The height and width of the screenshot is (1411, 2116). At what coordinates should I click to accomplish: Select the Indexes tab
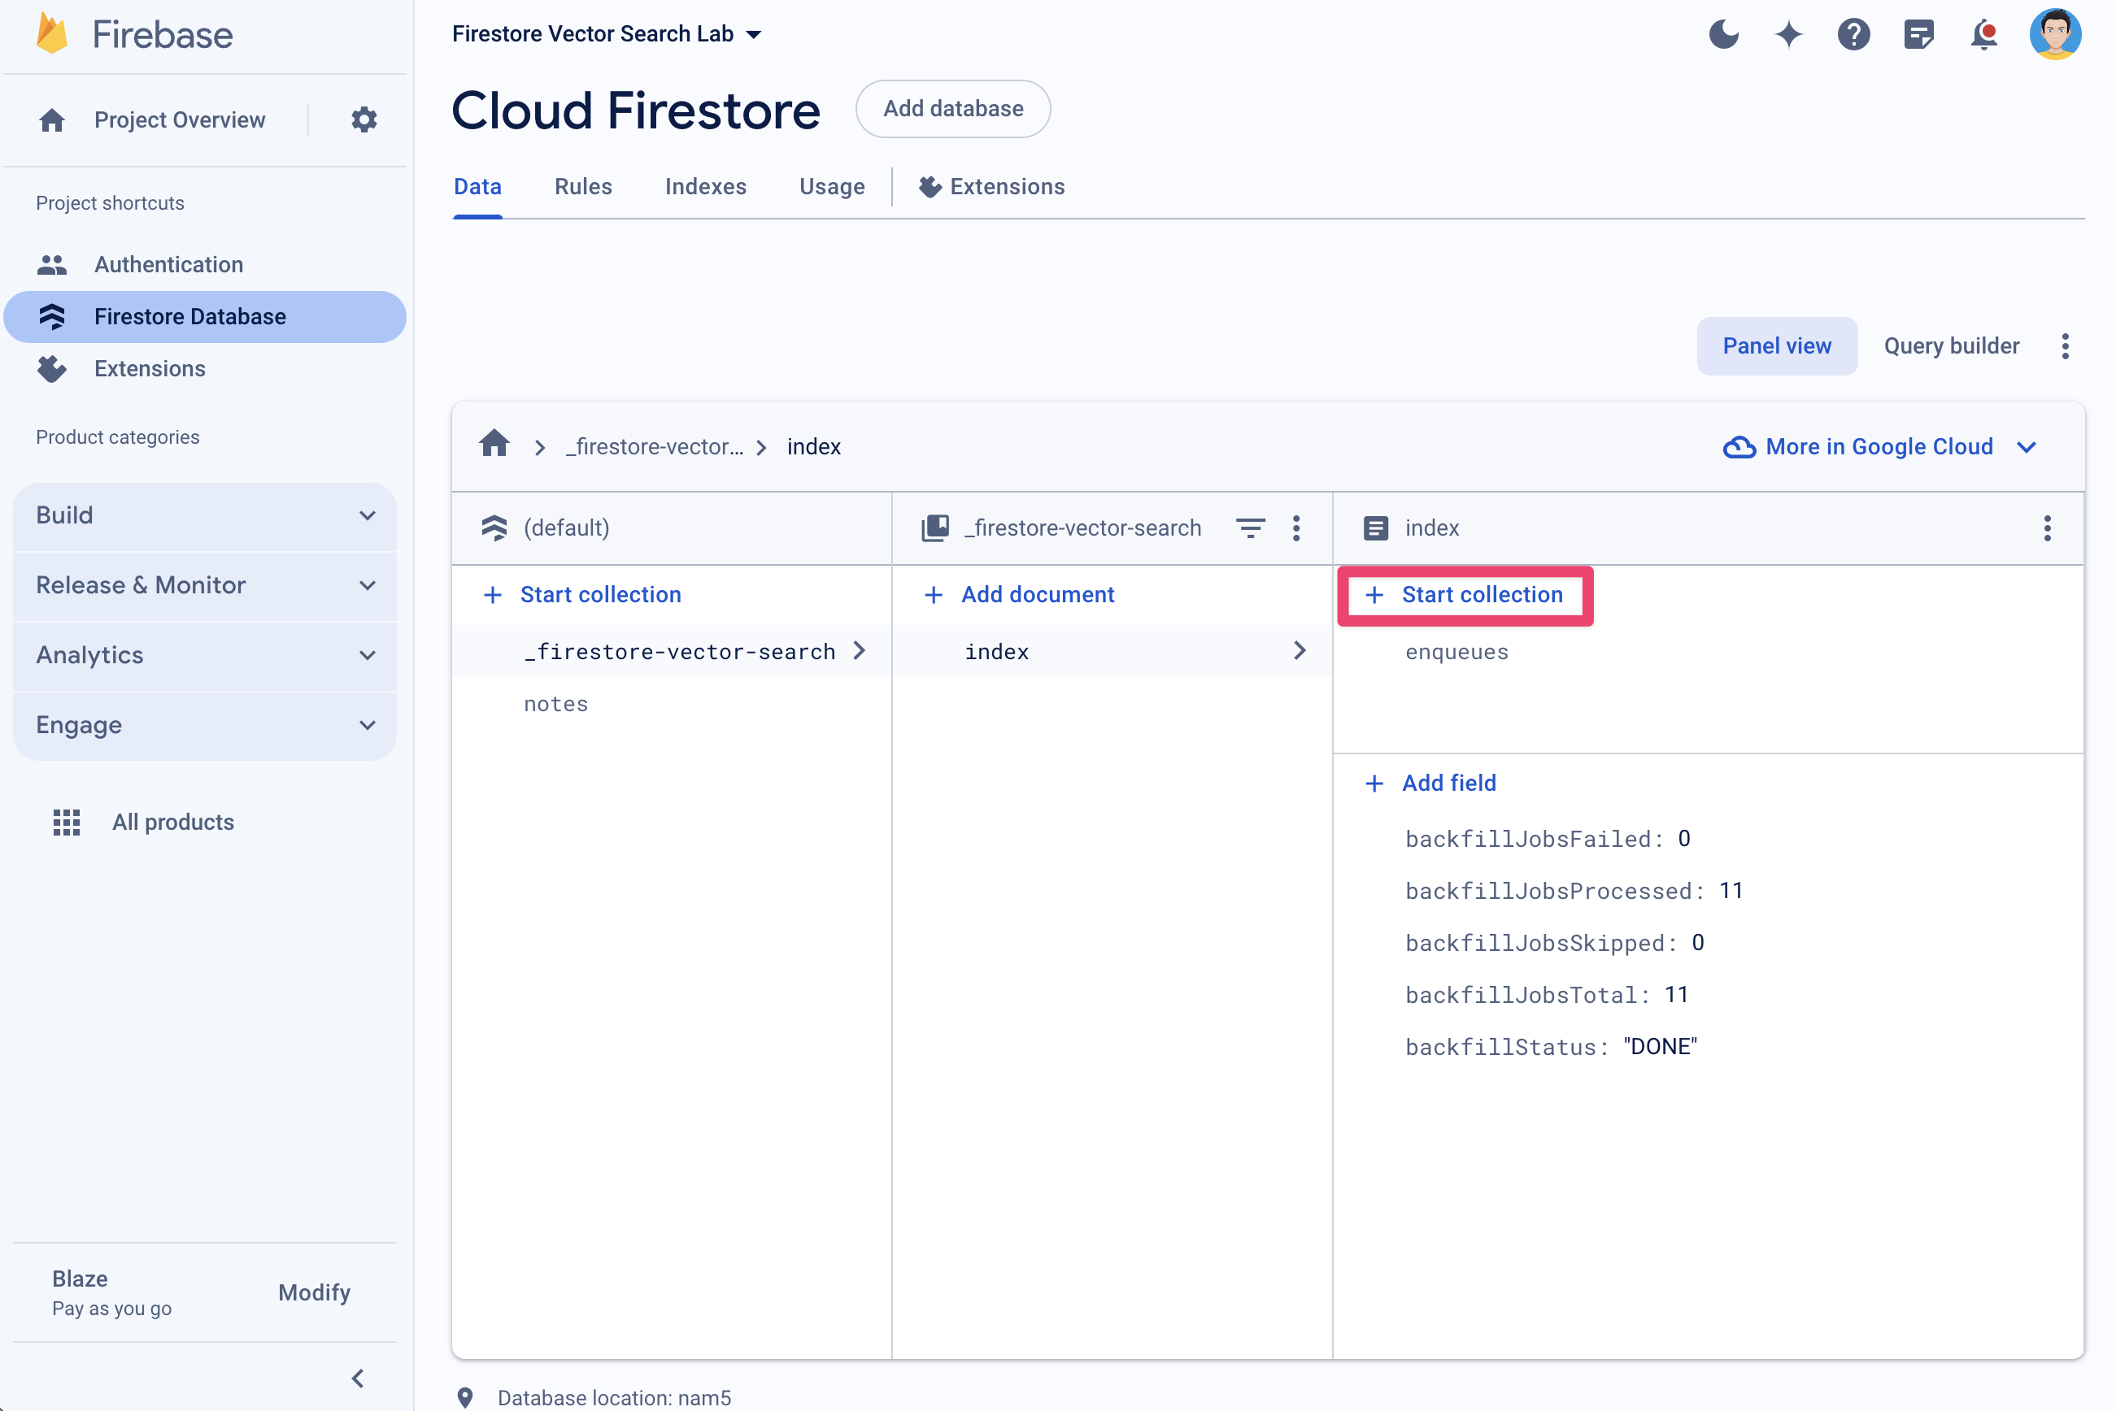click(x=704, y=186)
